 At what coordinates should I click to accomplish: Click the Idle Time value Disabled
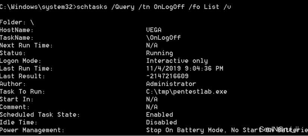tap(161, 122)
